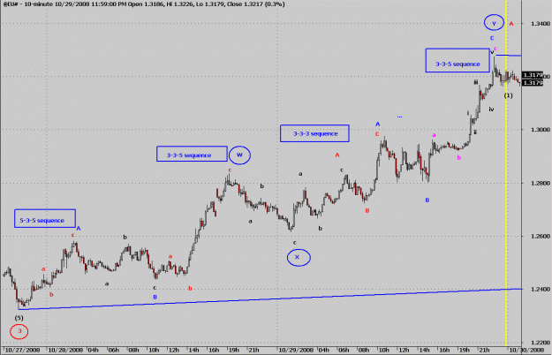552x355 pixels.
Task: Click the red circled 3 wave label
Action: [19, 331]
